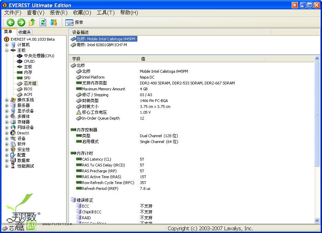Click the 设备描述 column header
This screenshot has width=322, height=233.
170,32
